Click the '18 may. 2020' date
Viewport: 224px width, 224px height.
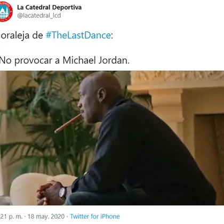click(x=46, y=217)
